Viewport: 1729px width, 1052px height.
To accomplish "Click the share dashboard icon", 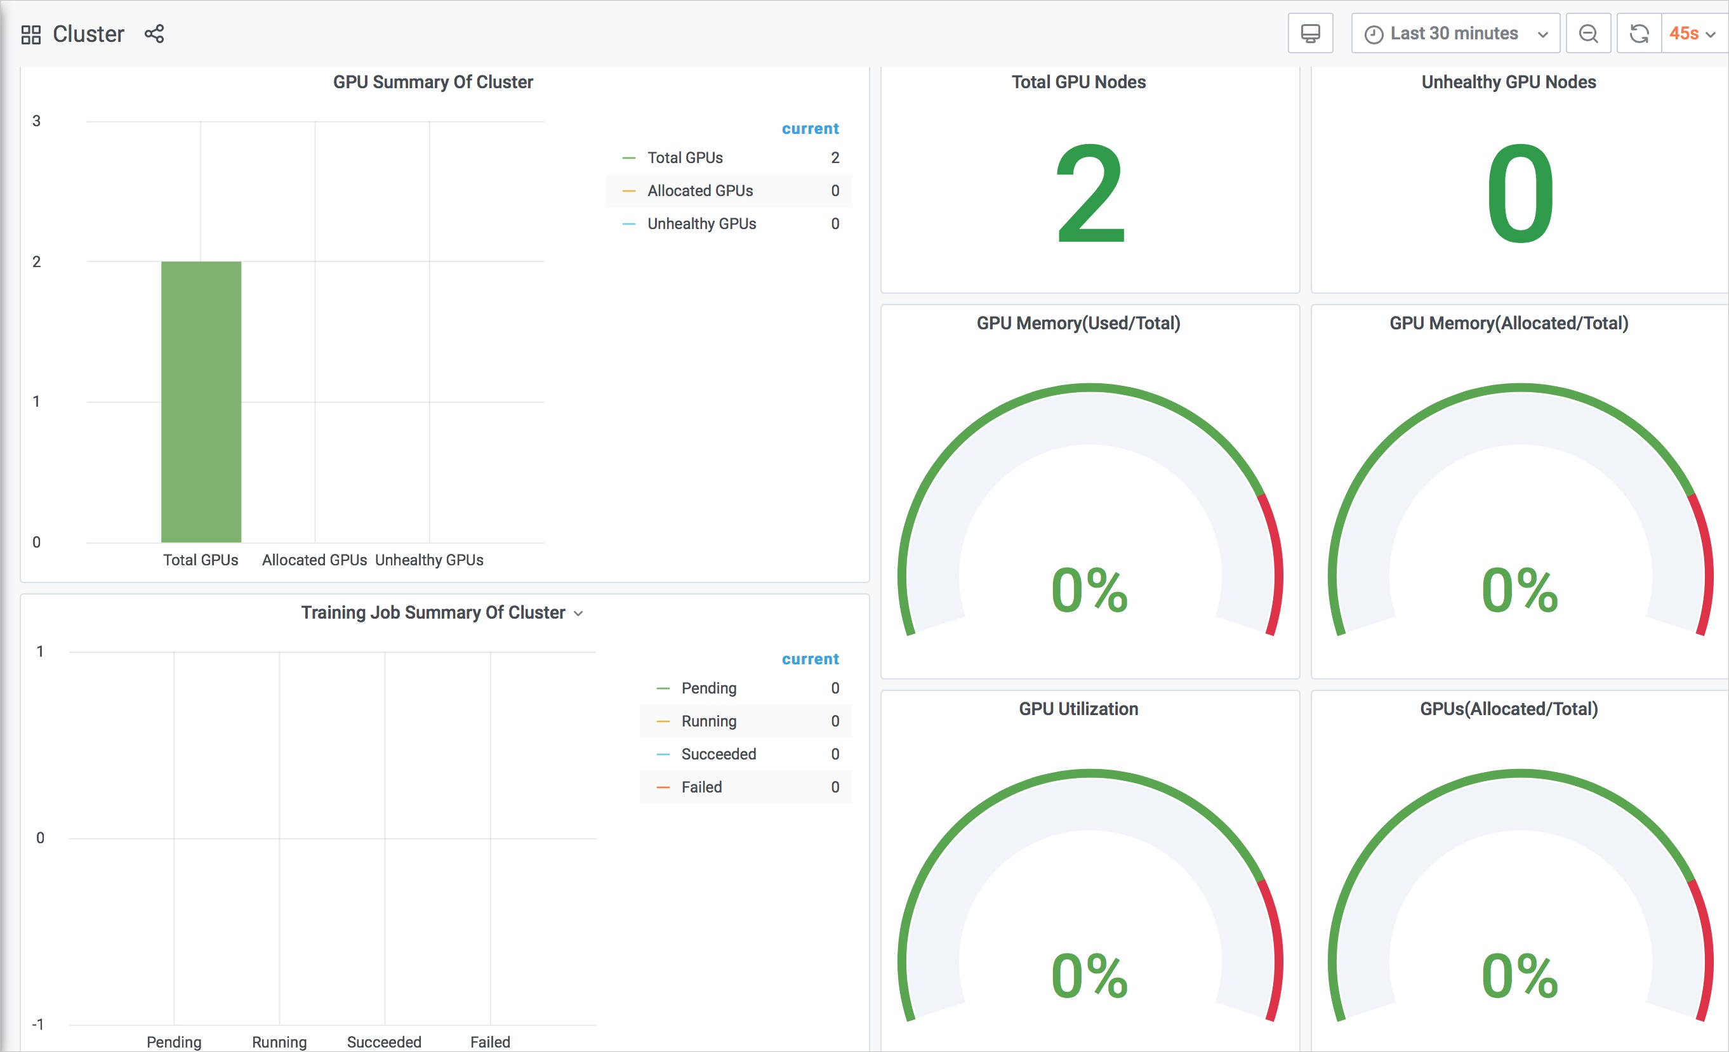I will point(154,34).
